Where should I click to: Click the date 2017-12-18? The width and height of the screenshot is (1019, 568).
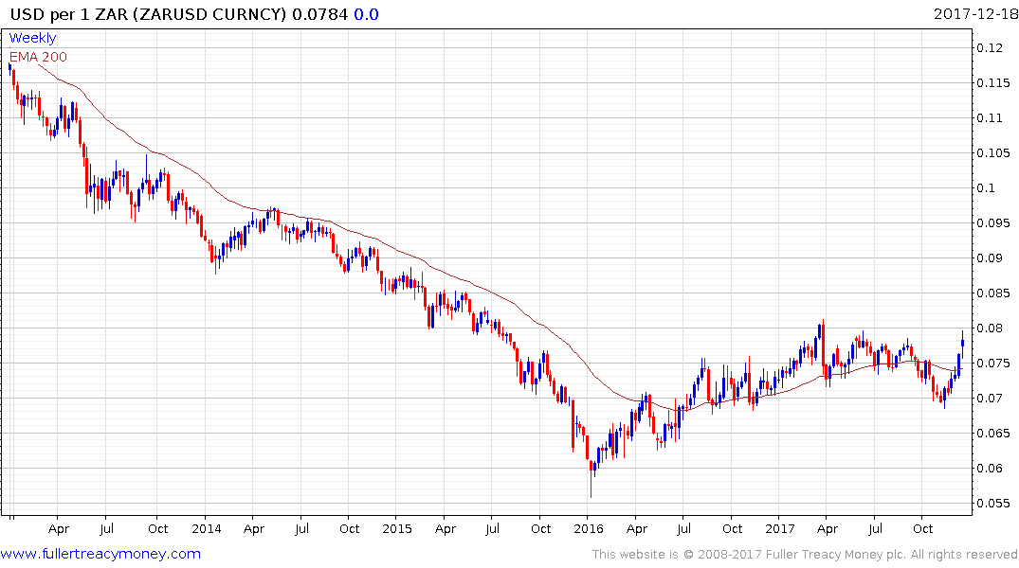click(975, 13)
